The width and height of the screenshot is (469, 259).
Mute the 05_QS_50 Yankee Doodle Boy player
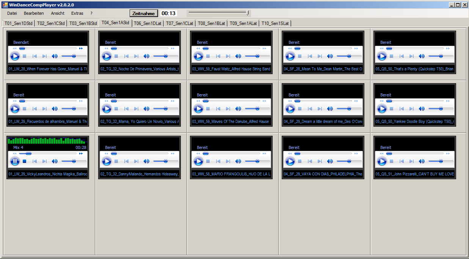pos(422,109)
